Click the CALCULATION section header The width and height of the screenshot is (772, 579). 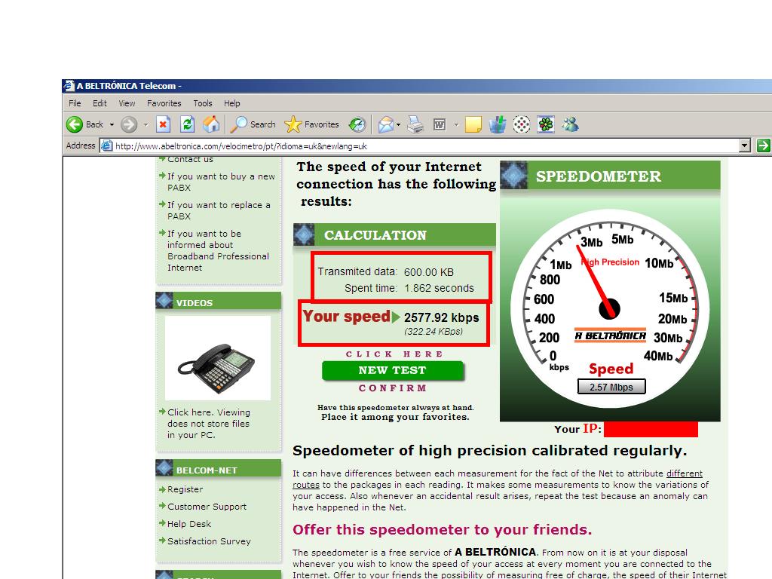click(394, 235)
